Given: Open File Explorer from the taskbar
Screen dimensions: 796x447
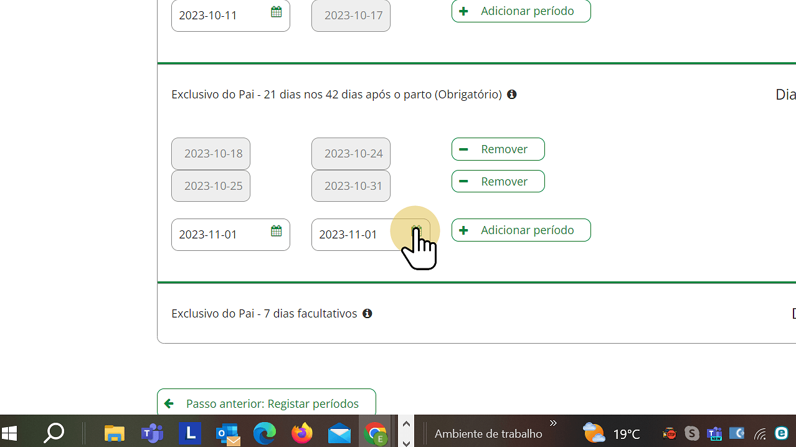Looking at the screenshot, I should [114, 433].
